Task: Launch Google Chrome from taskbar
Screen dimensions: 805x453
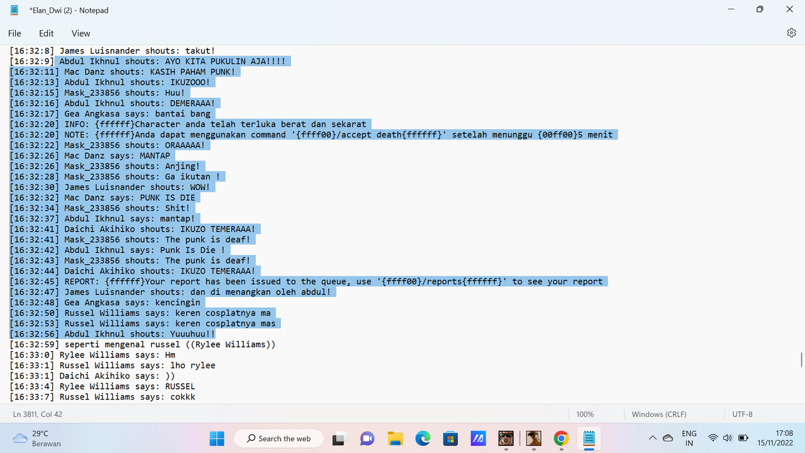Action: tap(561, 439)
